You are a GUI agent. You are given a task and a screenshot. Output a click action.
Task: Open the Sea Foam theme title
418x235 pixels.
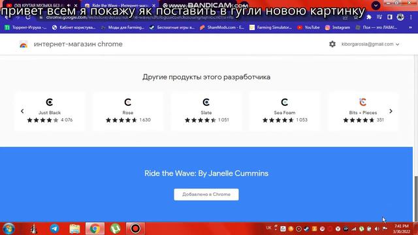(x=285, y=113)
